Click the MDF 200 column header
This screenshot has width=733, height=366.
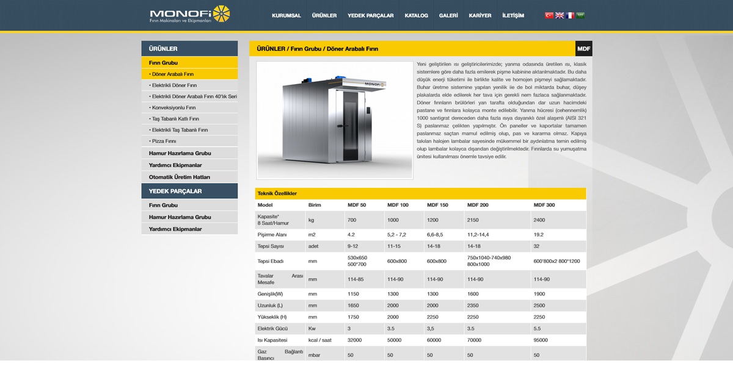click(x=478, y=205)
